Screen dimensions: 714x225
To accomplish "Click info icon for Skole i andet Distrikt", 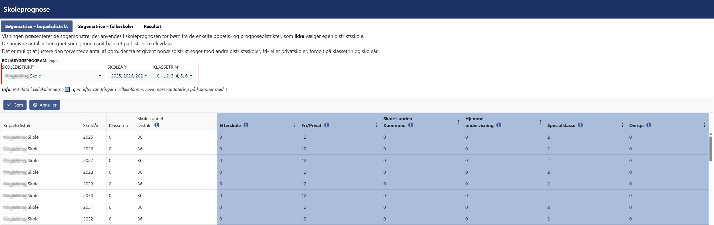I will pos(157,125).
